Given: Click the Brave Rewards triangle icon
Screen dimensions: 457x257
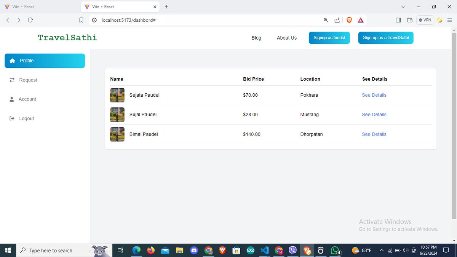Looking at the screenshot, I should pos(361,20).
